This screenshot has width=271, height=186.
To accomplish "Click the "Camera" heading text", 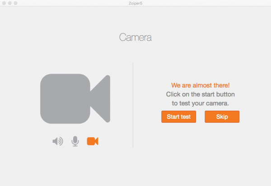I will pos(135,37).
